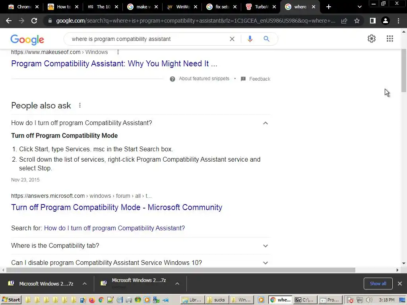Click the 'Nov 23, 2015' date text
The image size is (407, 305).
(25, 180)
